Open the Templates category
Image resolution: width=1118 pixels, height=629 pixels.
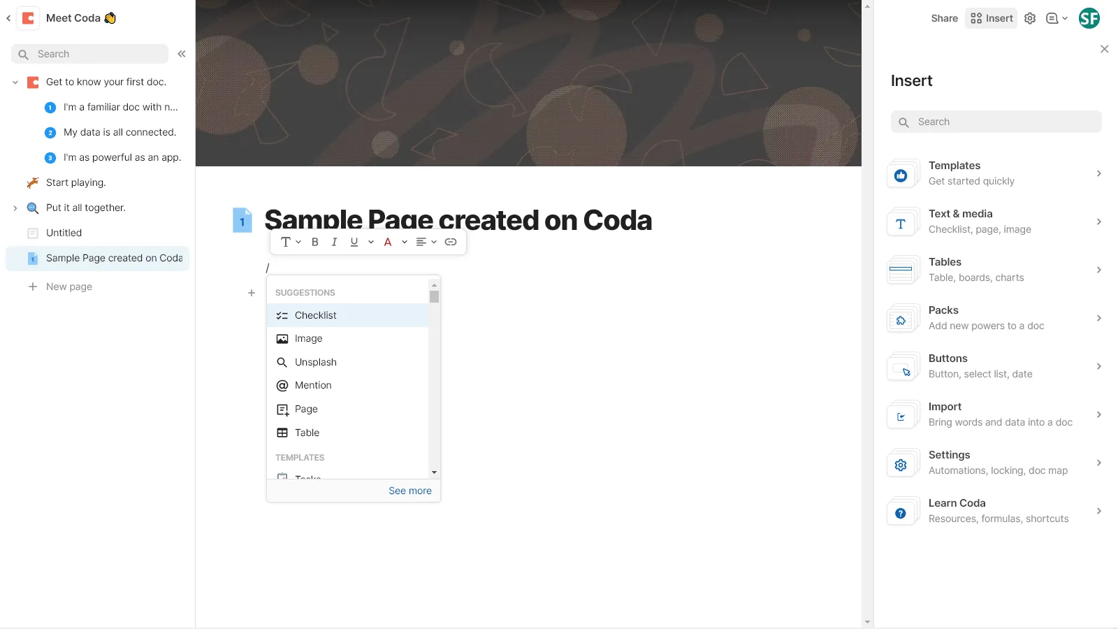pos(996,173)
